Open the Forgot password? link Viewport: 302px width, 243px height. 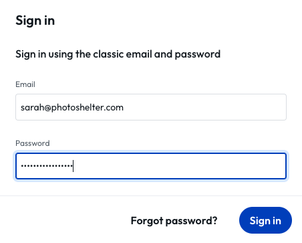click(174, 221)
